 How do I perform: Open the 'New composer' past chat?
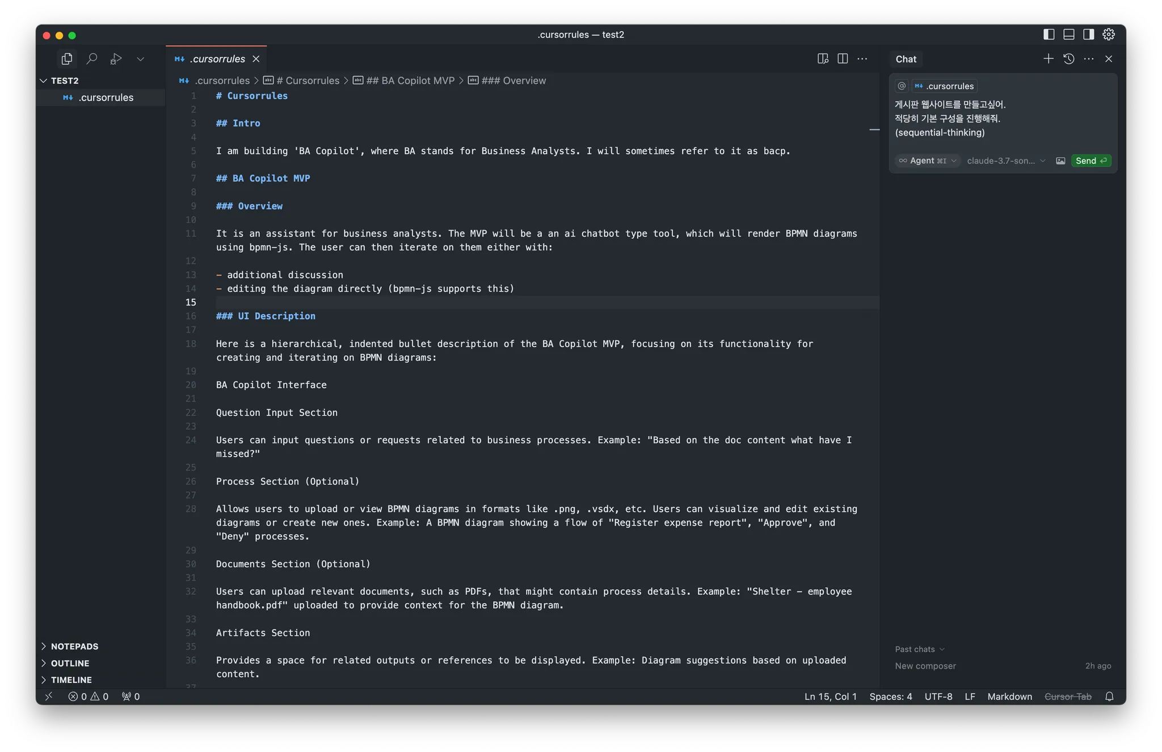tap(925, 666)
